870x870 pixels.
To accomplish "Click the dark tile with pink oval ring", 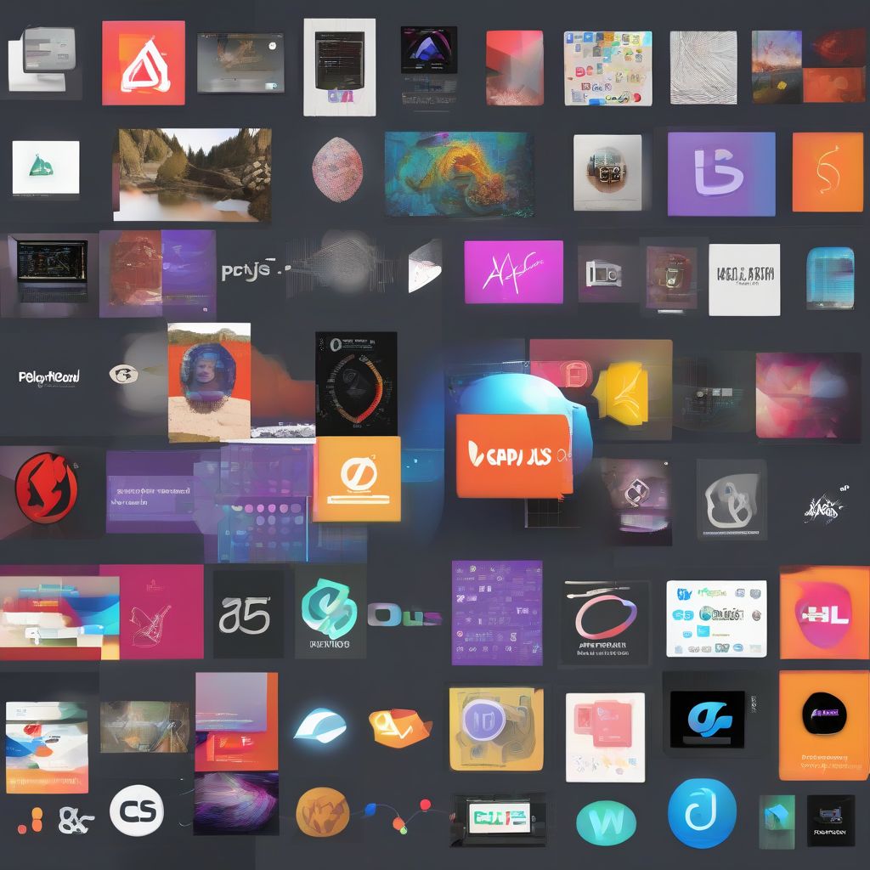I will click(x=605, y=621).
